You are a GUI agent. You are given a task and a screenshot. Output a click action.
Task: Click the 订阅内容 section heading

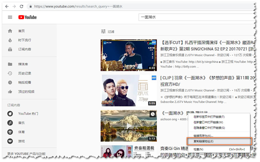coord(13,105)
